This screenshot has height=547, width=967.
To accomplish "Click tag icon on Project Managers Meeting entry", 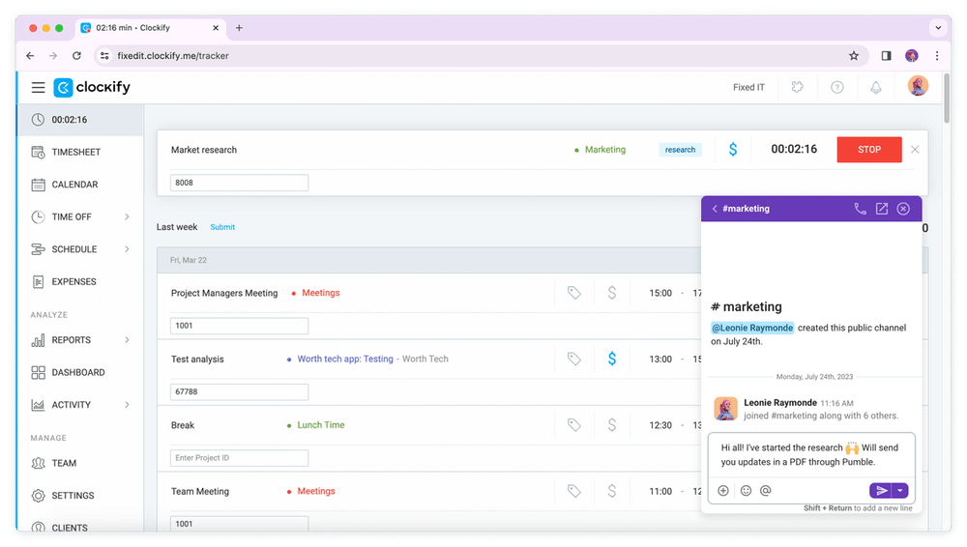I will click(574, 293).
